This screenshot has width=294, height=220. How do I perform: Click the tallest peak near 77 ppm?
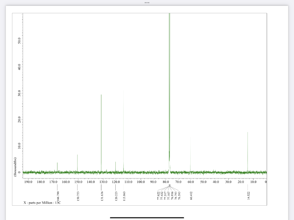169,86
